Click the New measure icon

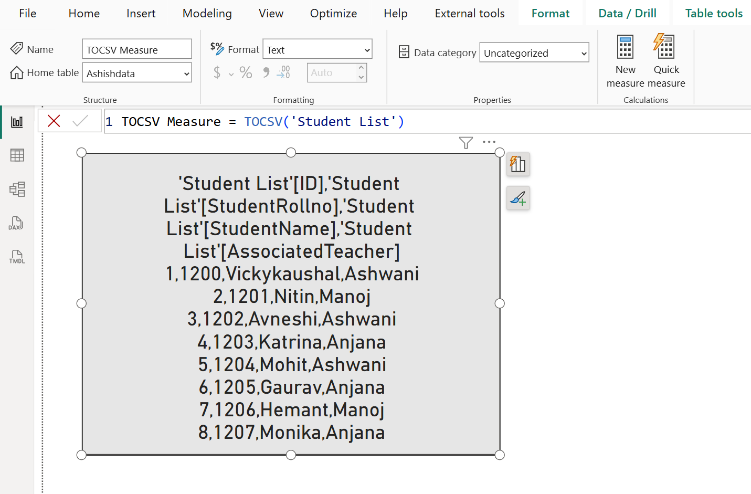click(625, 47)
